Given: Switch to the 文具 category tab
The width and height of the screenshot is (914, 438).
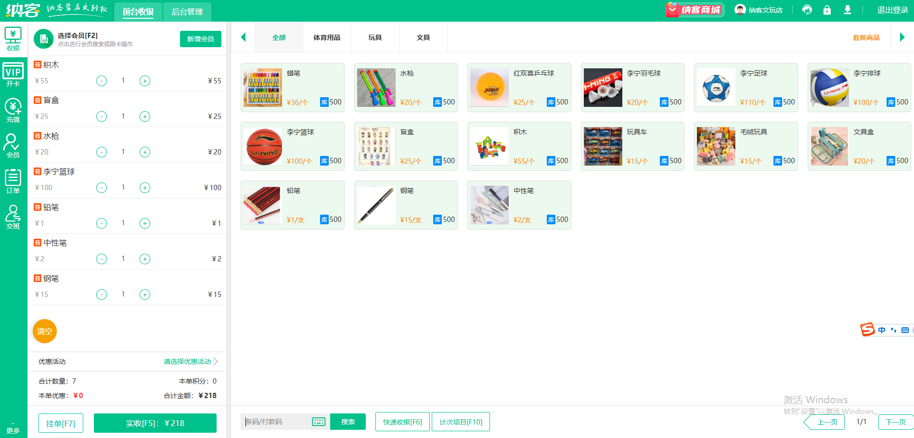Looking at the screenshot, I should (423, 37).
